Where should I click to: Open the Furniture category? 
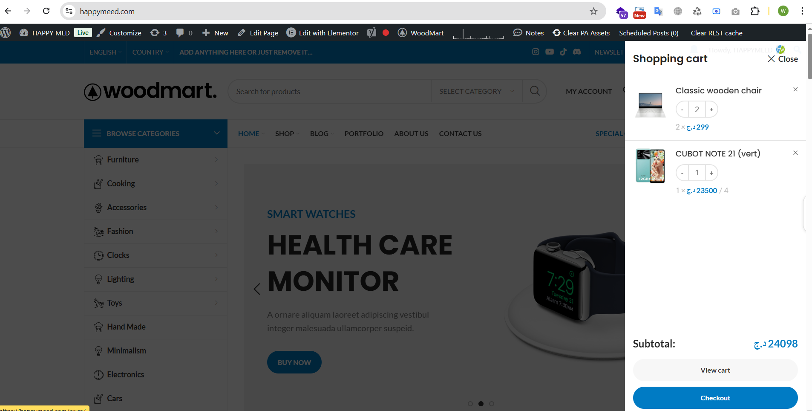point(156,160)
